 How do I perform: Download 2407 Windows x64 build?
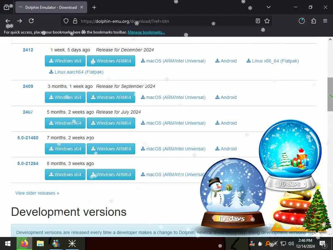[65, 123]
